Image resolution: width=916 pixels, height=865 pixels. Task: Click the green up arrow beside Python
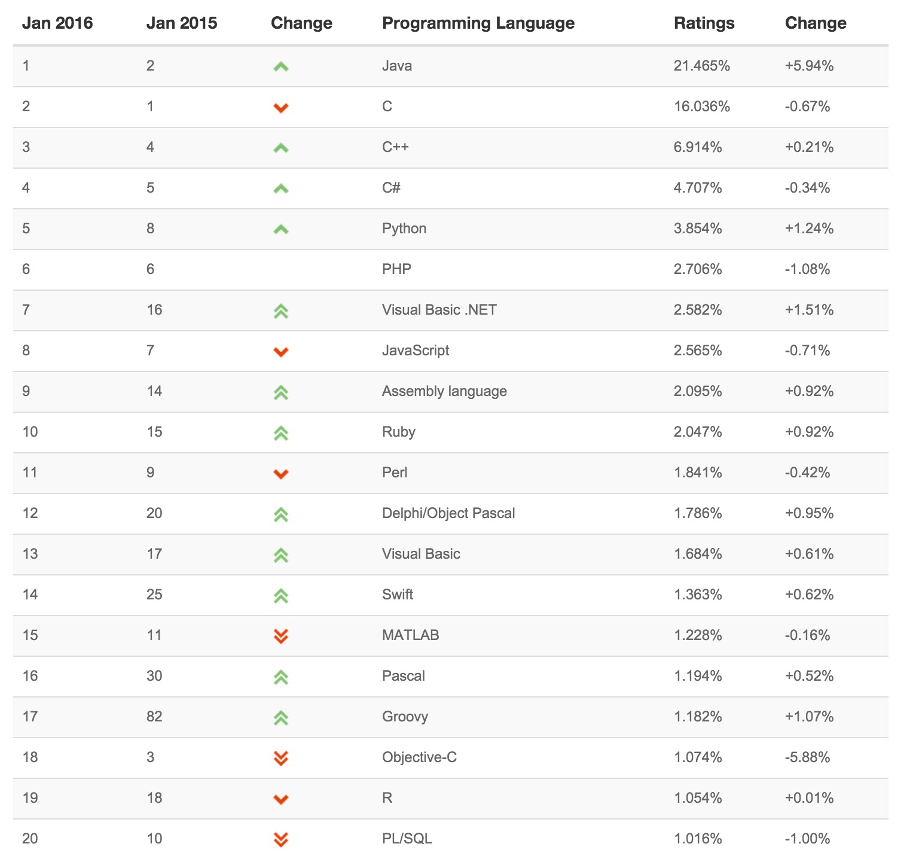(x=280, y=230)
